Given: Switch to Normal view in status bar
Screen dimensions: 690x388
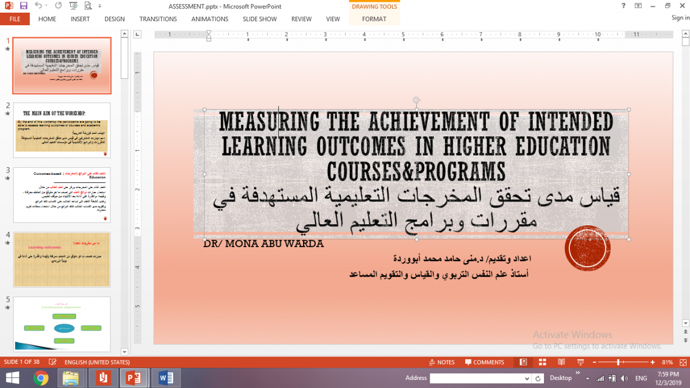Looking at the screenshot, I should pyautogui.click(x=523, y=363).
